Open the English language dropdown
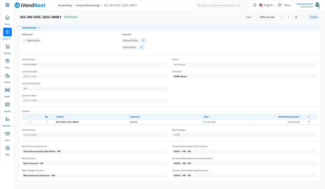Viewport: 325px width, 189px height. pyautogui.click(x=267, y=5)
